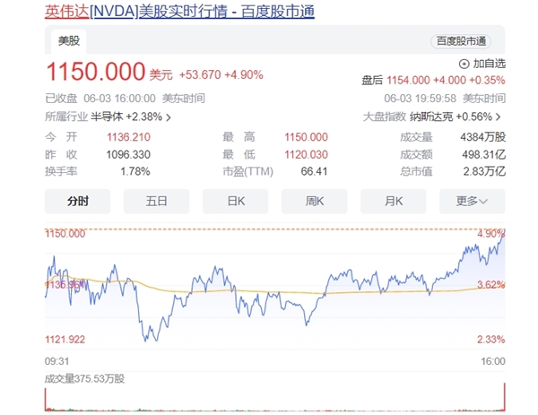This screenshot has height=415, width=538.
Task: Open the 更多 dropdown
Action: tap(473, 201)
